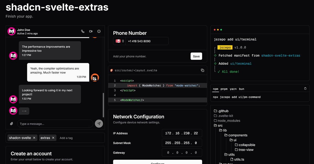Click the Save phone number button

pyautogui.click(x=196, y=56)
